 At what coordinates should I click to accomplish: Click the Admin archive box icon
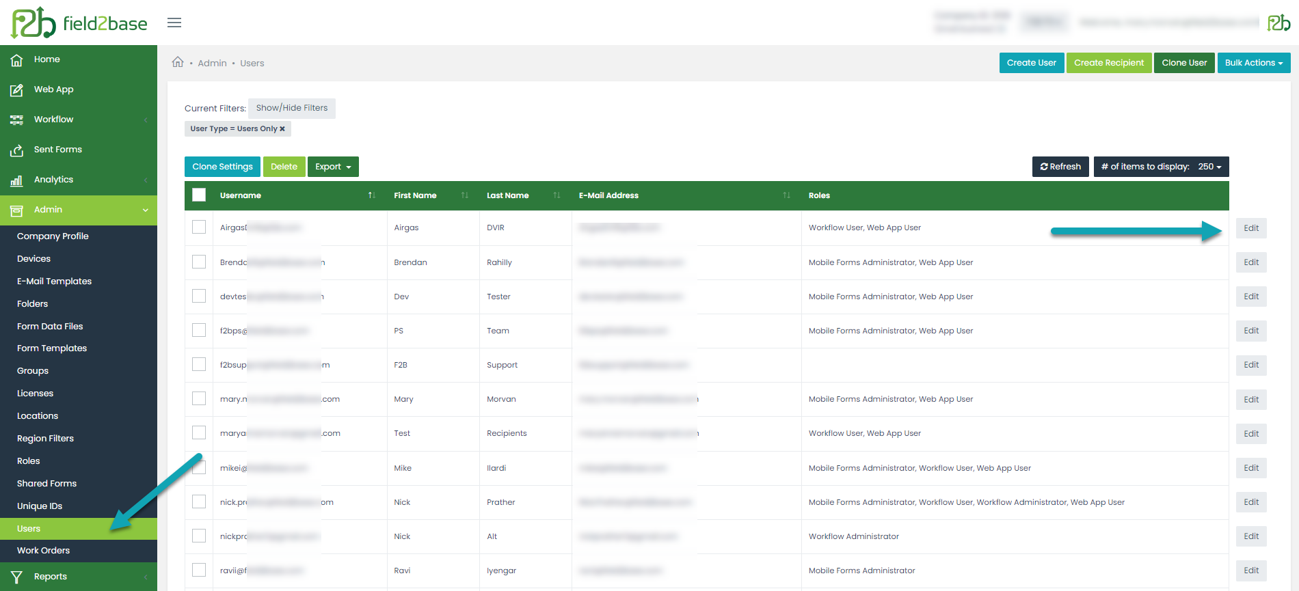[x=16, y=210]
